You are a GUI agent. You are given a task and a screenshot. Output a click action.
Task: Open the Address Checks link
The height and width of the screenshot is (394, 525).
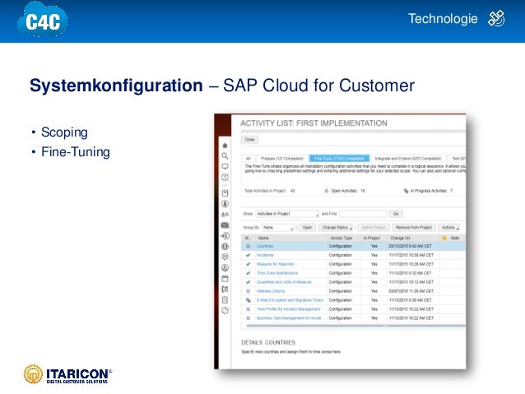coord(271,291)
